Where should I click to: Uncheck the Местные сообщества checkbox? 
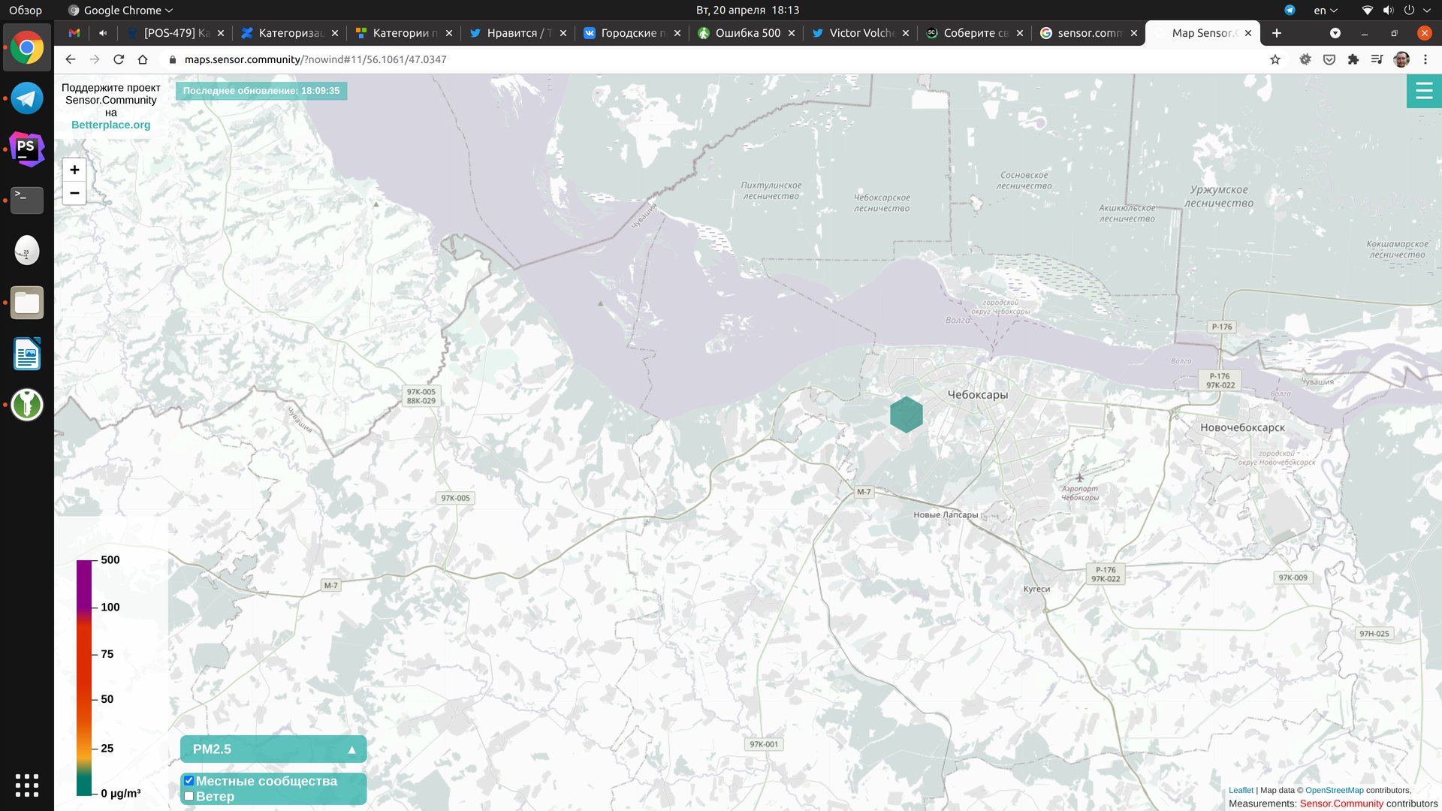[x=189, y=781]
